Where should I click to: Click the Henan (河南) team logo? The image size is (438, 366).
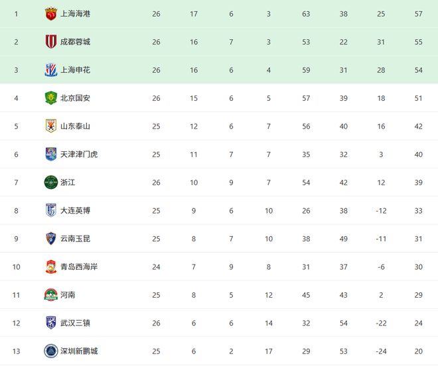point(51,295)
